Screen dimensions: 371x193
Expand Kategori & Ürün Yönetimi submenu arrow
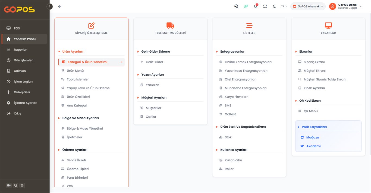(121, 62)
